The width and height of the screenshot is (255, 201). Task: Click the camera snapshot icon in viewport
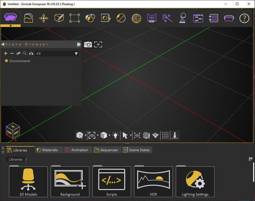pyautogui.click(x=88, y=44)
